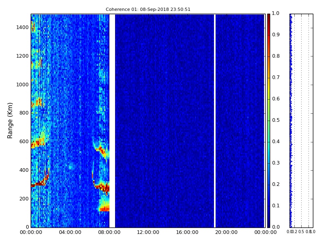Select the 1000 range tick label
This screenshot has width=323, height=242.
[x=23, y=85]
